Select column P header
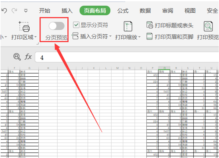Screen dimensions: 219x158 coord(153,68)
